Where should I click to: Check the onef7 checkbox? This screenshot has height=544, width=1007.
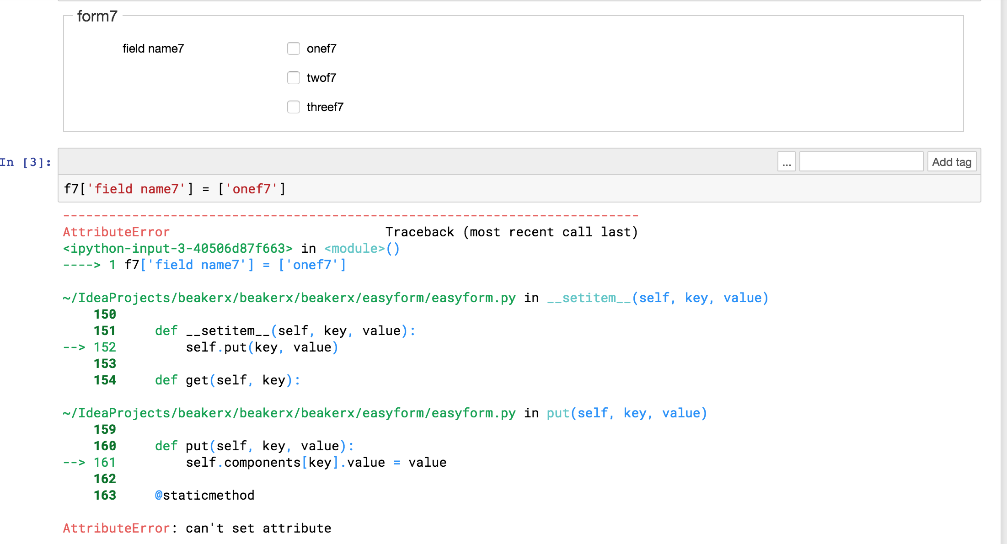point(293,48)
